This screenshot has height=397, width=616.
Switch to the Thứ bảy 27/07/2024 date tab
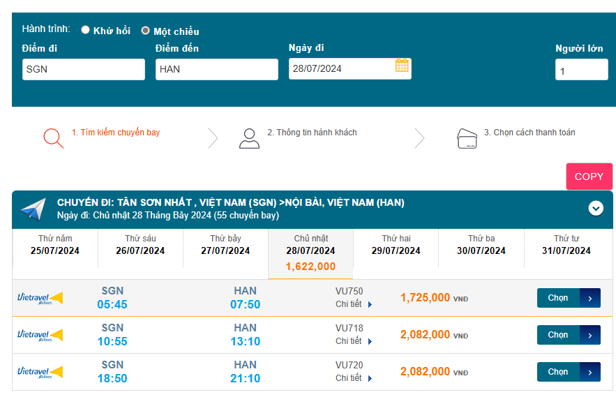coord(225,245)
